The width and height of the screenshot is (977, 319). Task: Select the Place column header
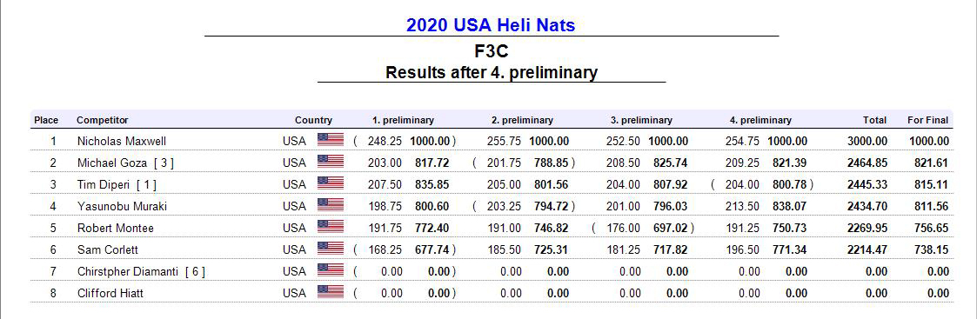click(x=46, y=120)
